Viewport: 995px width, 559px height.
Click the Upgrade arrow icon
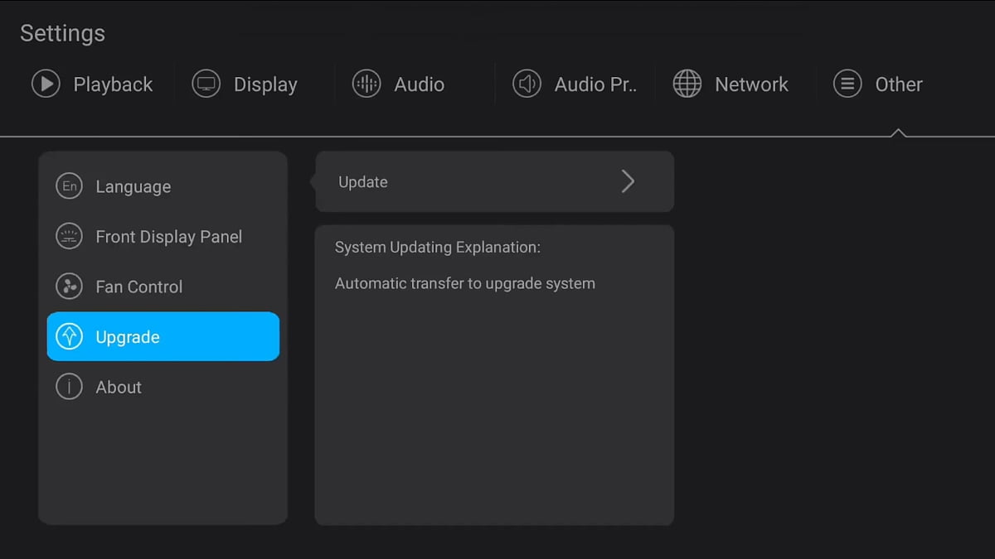coord(69,336)
